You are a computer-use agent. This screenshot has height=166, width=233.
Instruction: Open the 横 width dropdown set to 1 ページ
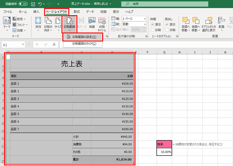pos(134,19)
